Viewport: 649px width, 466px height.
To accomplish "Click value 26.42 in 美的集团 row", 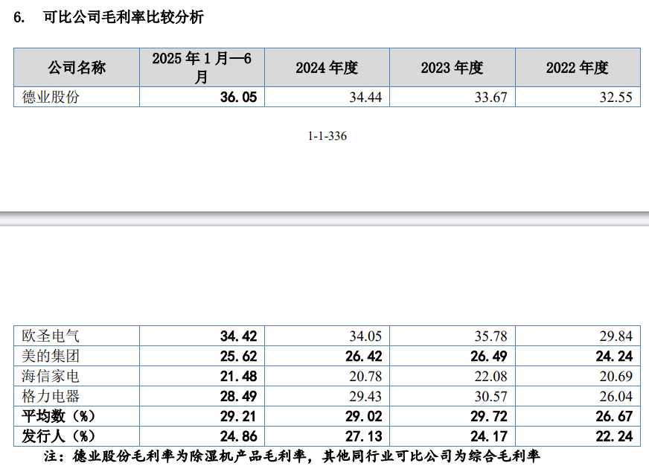I will 364,356.
